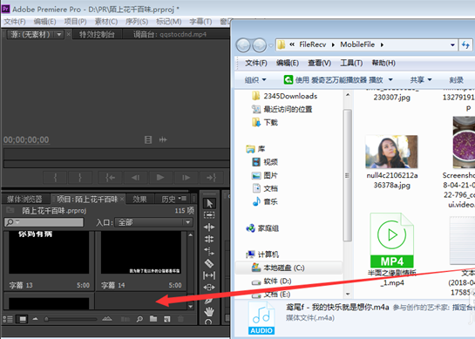Open the 组织 dropdown in Explorer
Screen dimensions: 475x339
pyautogui.click(x=255, y=80)
